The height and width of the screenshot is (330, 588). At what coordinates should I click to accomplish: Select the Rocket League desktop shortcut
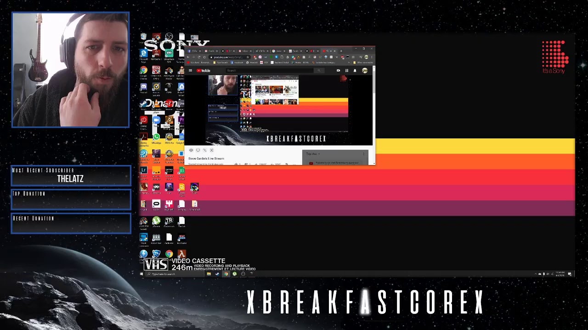(156, 254)
